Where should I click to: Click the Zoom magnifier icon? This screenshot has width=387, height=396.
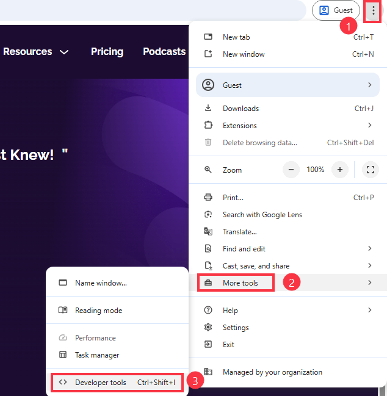[208, 170]
